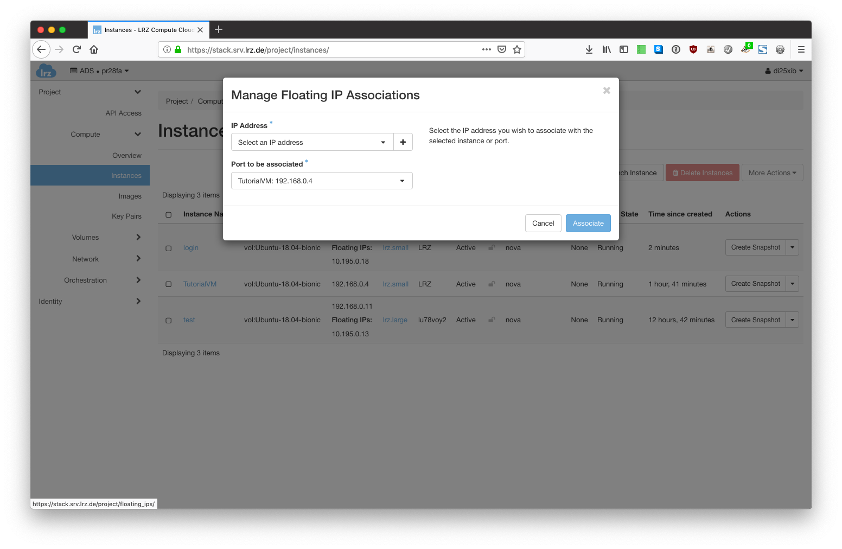This screenshot has height=549, width=842.
Task: Bookmark this page with star icon
Action: pos(517,49)
